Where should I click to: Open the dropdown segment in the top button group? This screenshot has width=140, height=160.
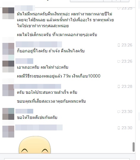click(x=116, y=1)
